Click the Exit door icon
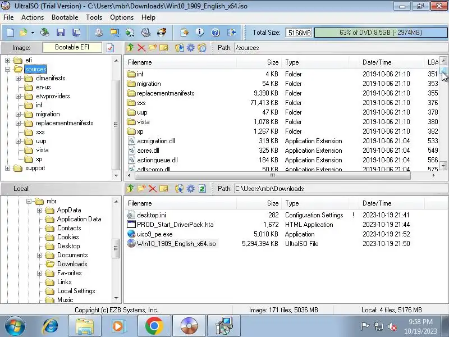Viewport: 449px width, 337px height. point(231,33)
